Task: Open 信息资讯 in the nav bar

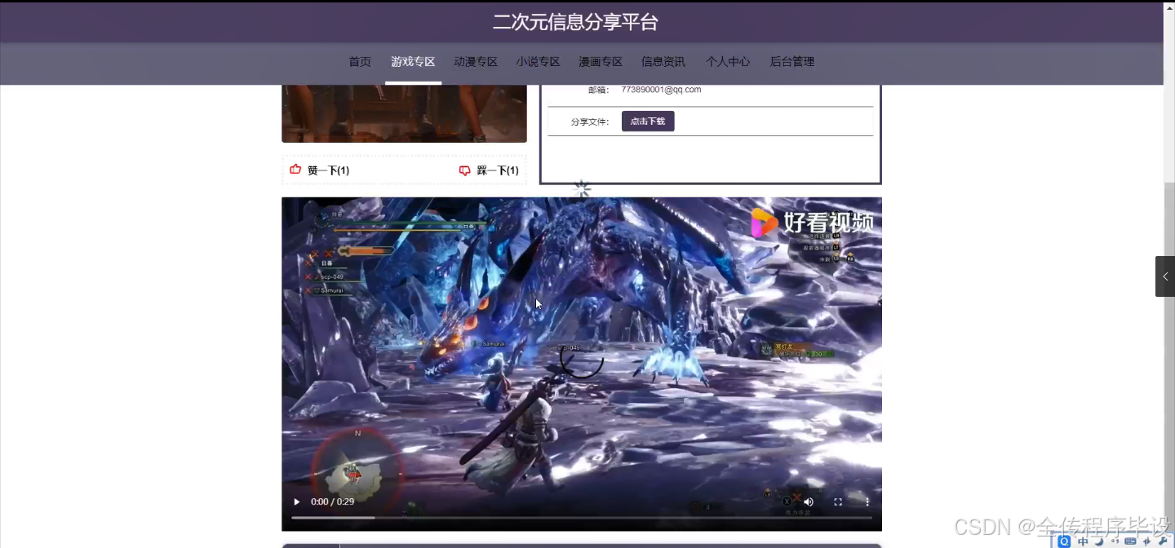Action: click(x=663, y=62)
